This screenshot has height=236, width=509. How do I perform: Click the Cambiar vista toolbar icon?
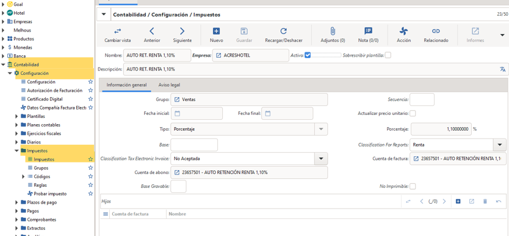point(118,31)
